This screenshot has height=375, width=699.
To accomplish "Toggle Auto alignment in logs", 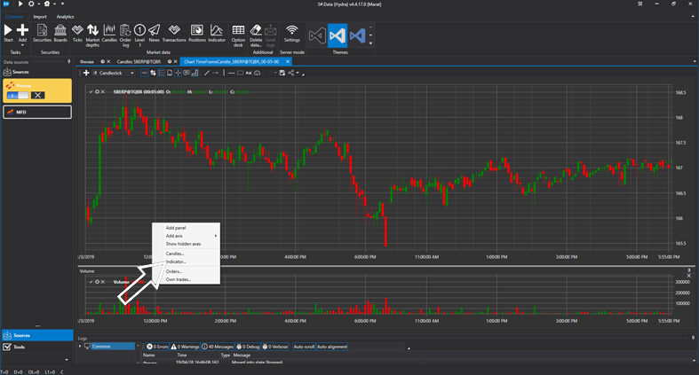I will click(x=331, y=347).
